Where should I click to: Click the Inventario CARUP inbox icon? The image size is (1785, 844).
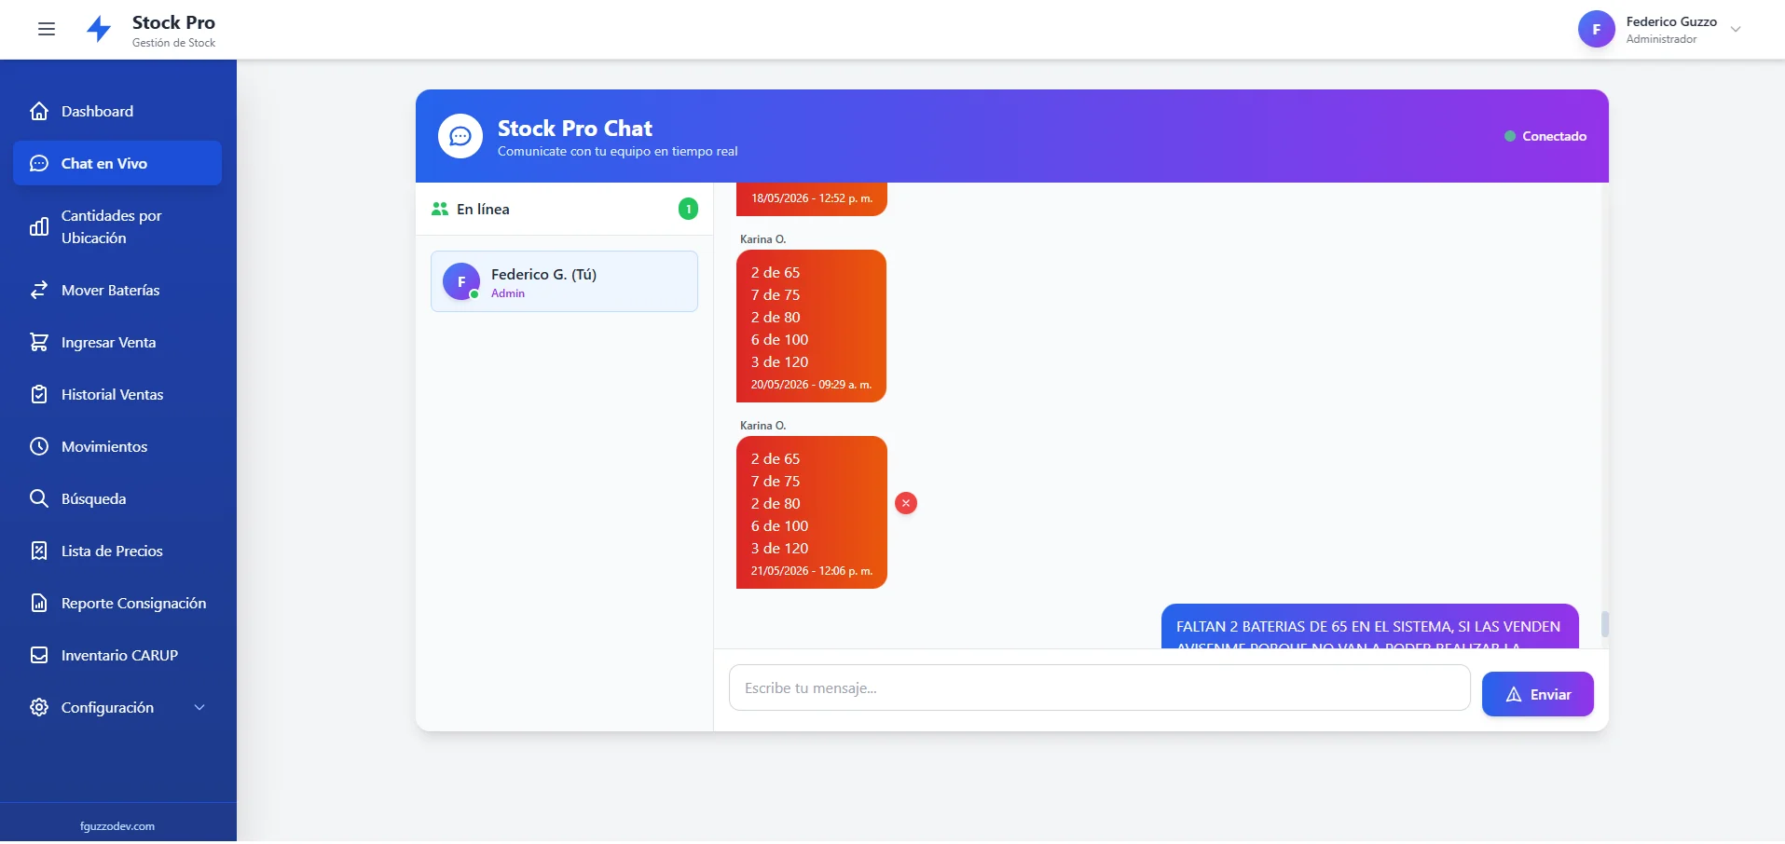[39, 655]
